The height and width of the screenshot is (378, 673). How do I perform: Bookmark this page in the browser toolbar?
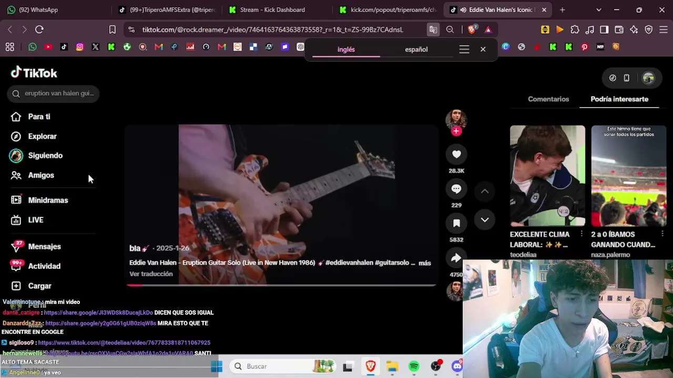coord(112,29)
